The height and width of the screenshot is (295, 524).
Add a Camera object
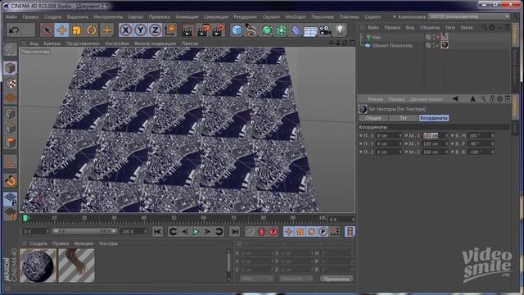tap(325, 30)
